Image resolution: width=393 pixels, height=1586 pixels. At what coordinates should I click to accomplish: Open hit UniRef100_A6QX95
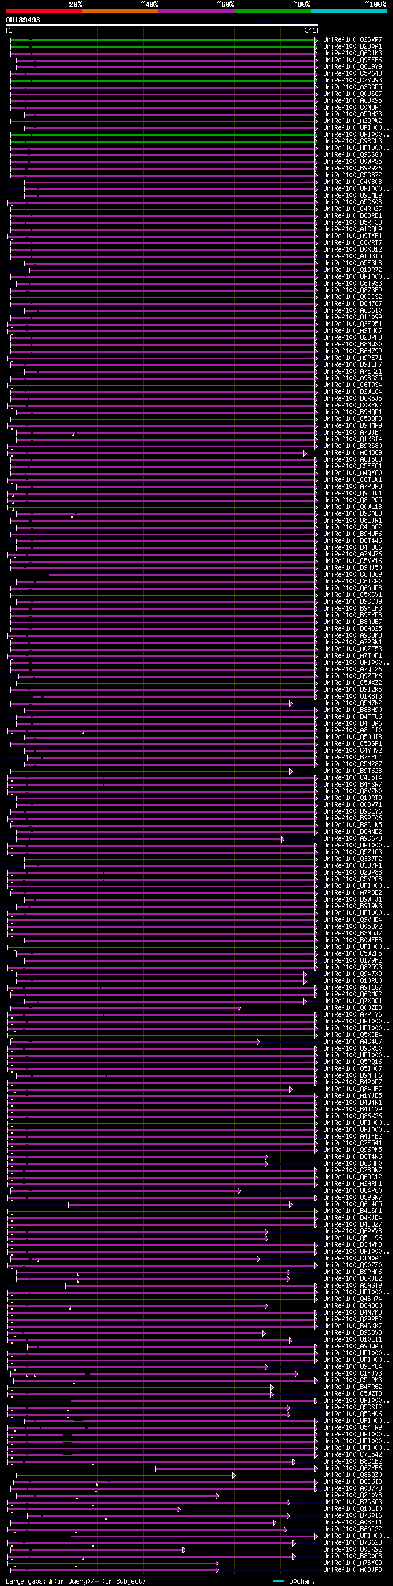(352, 101)
